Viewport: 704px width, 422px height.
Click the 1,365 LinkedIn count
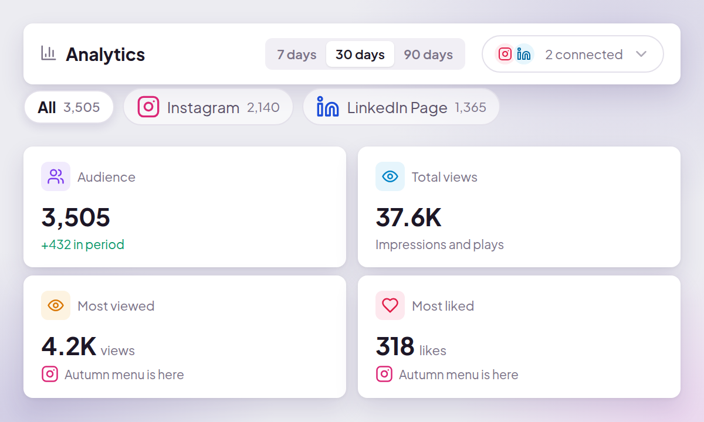pyautogui.click(x=471, y=107)
